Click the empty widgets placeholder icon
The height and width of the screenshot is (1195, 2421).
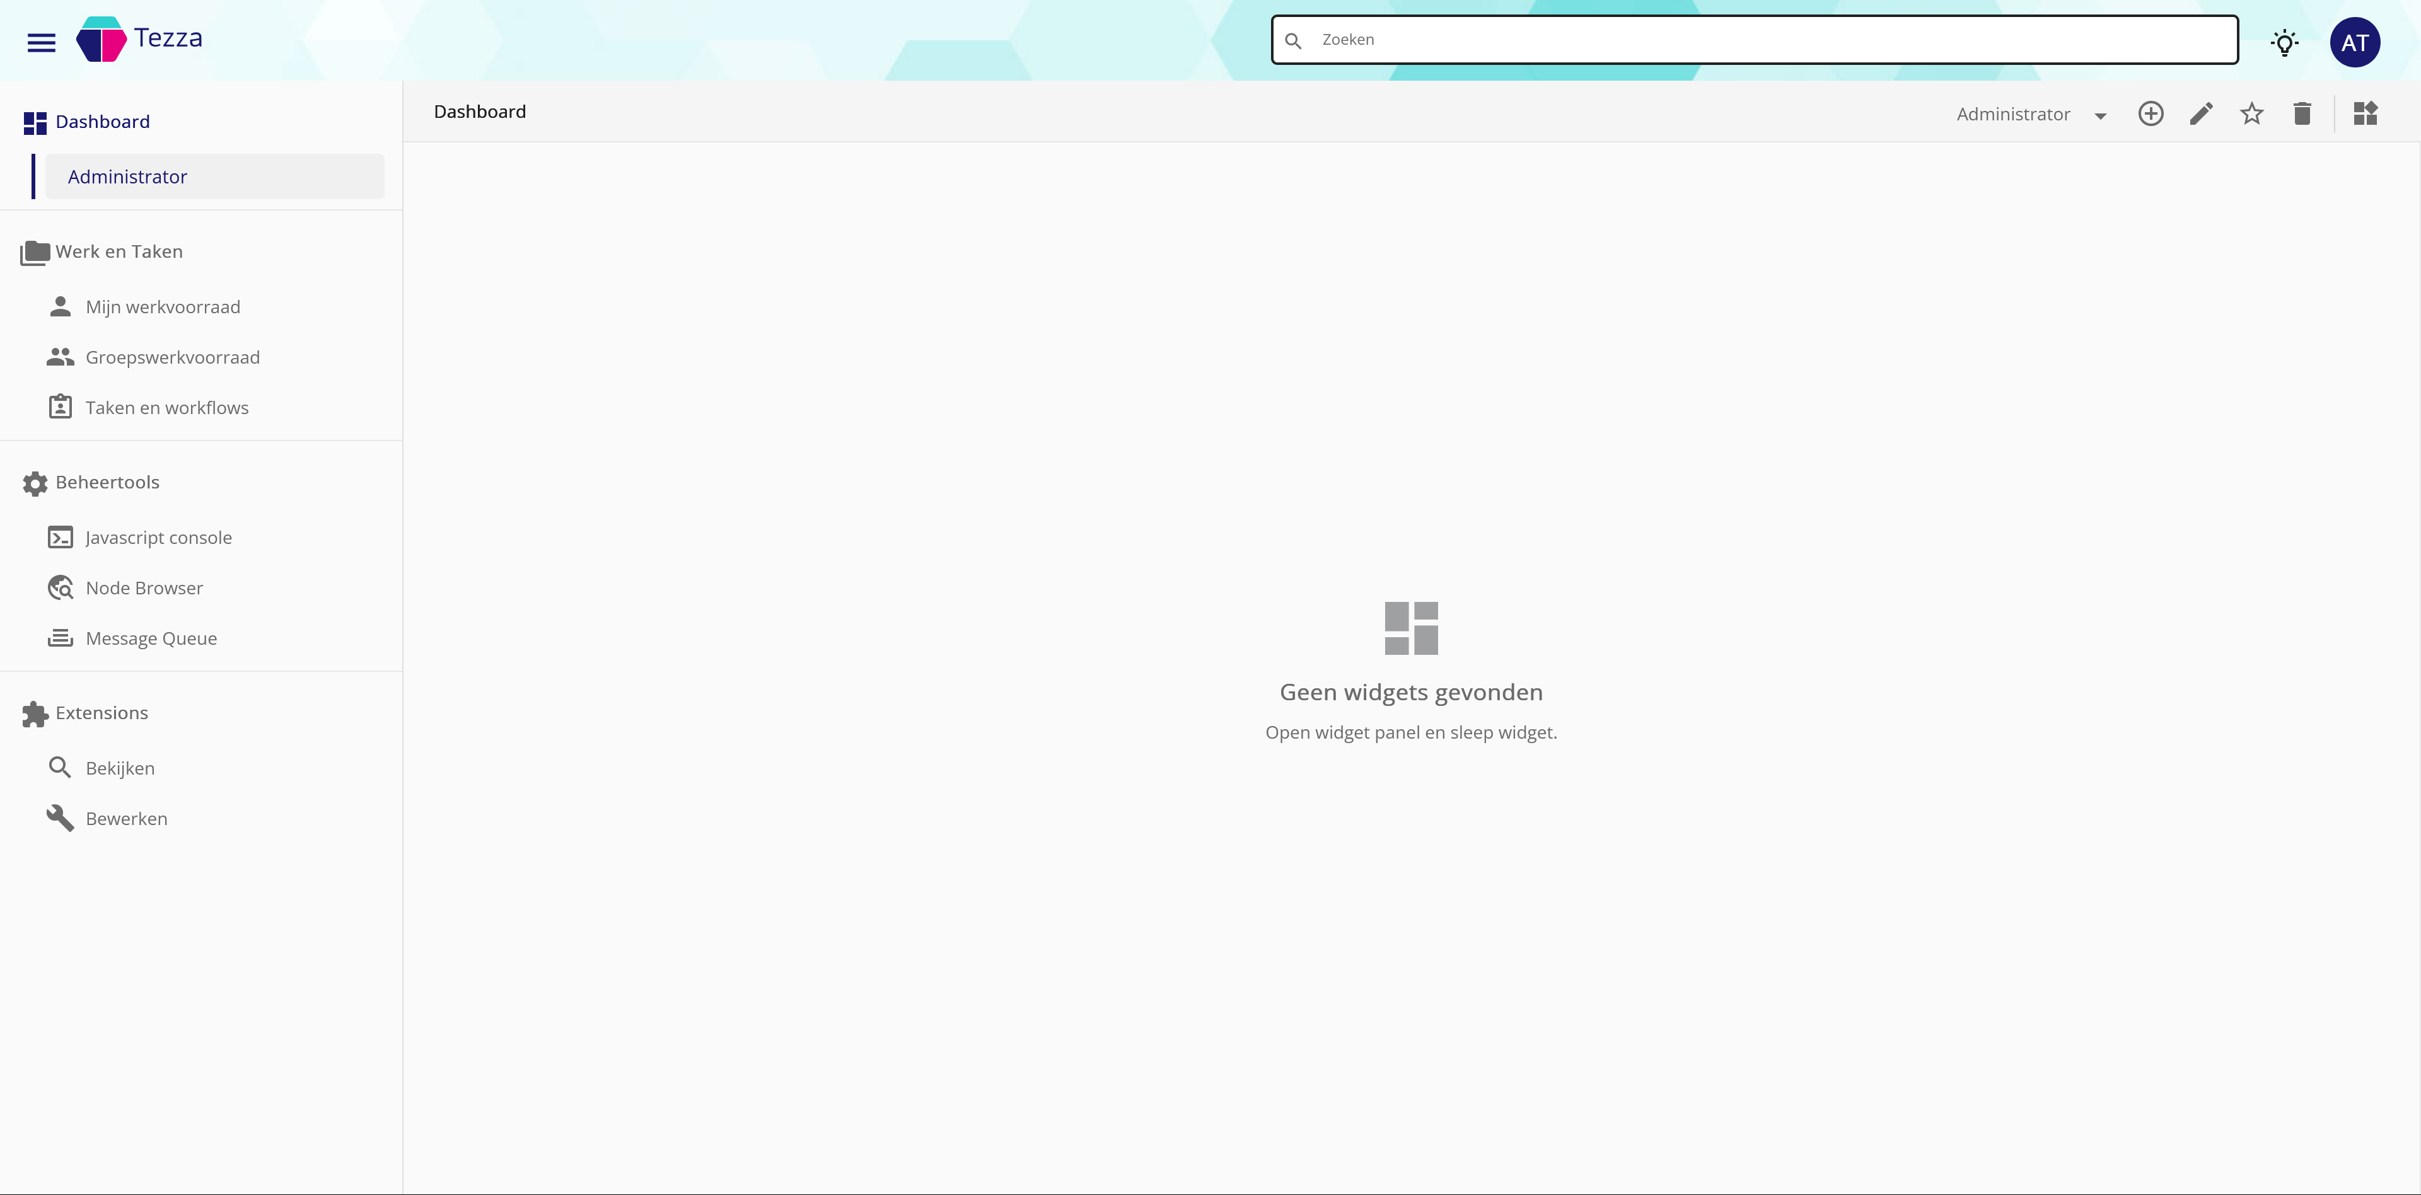(1411, 628)
